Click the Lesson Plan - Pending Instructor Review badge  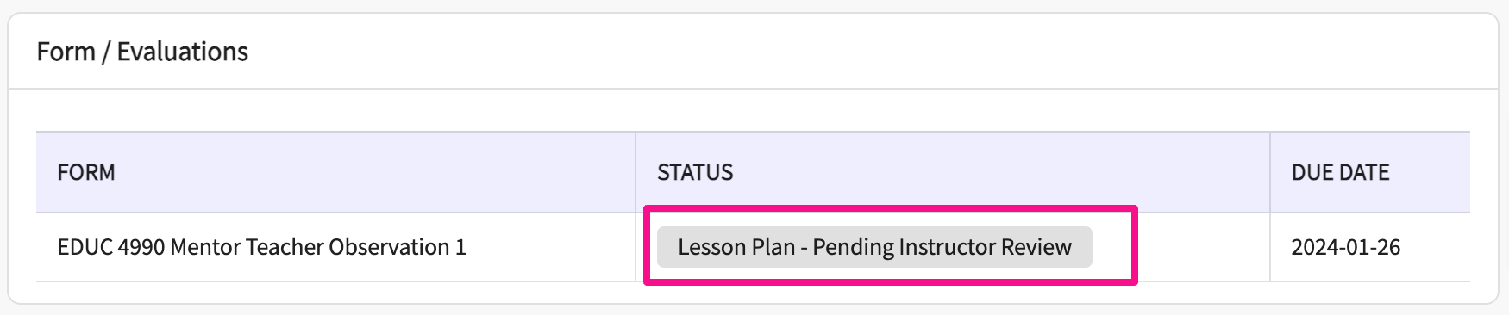[x=874, y=247]
